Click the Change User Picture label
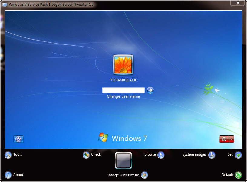The height and width of the screenshot is (182, 247). (123, 175)
